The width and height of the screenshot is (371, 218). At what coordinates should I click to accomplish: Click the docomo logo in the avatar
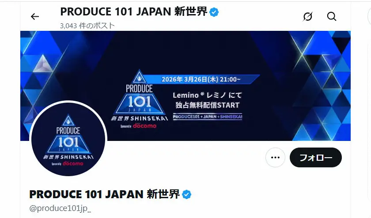pos(73,163)
